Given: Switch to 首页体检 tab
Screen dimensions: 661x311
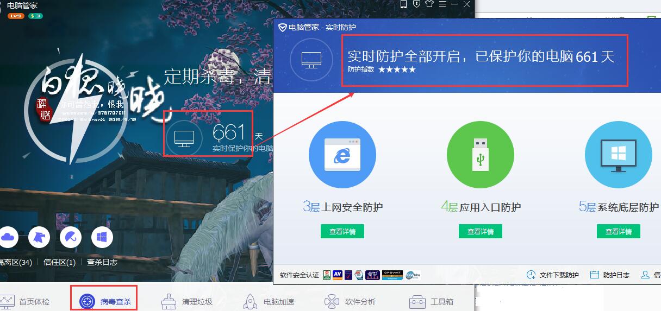Looking at the screenshot, I should pos(24,301).
